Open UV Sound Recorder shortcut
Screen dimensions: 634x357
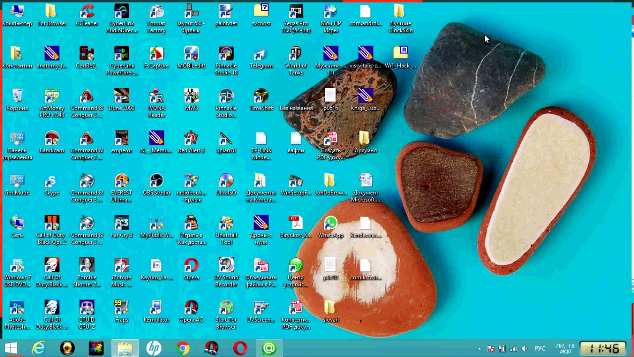coord(226,273)
